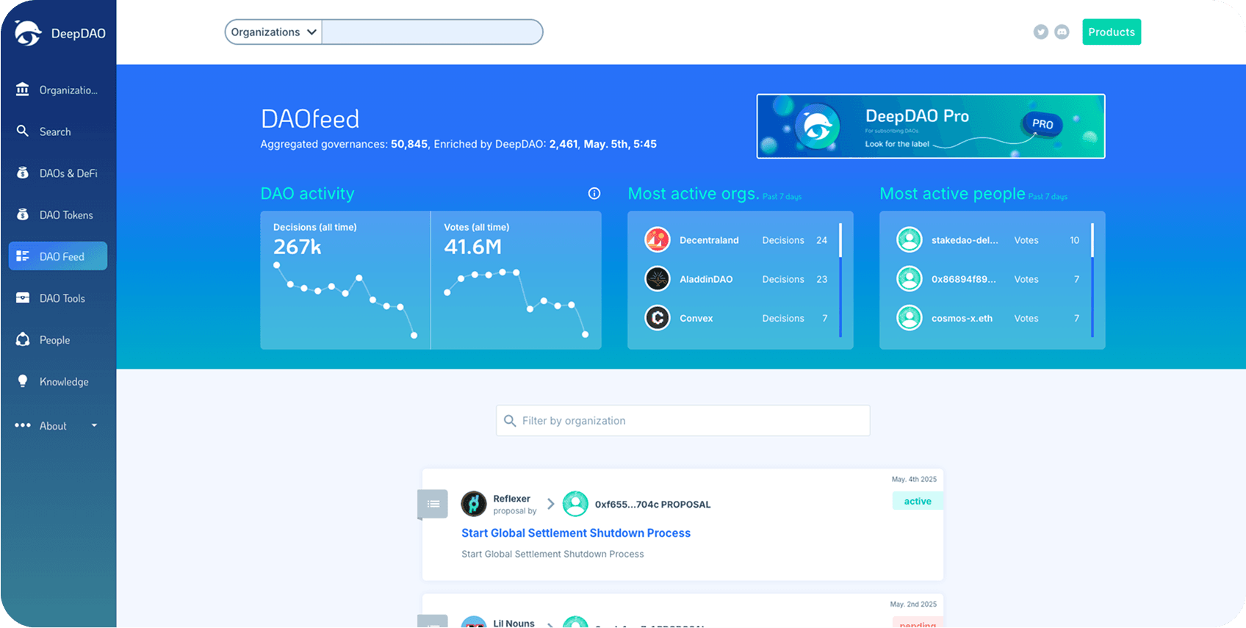Click the chevron after Reflexer
Image resolution: width=1246 pixels, height=628 pixels.
(x=550, y=504)
